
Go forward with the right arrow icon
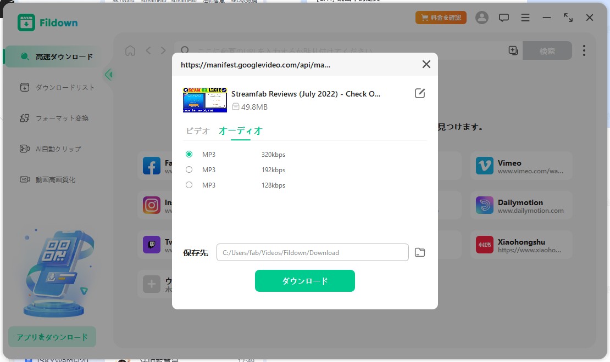pyautogui.click(x=163, y=50)
